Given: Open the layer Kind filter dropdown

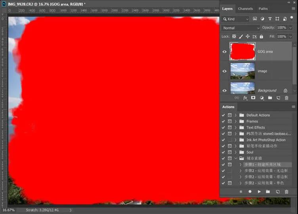Looking at the screenshot, I should [x=236, y=19].
